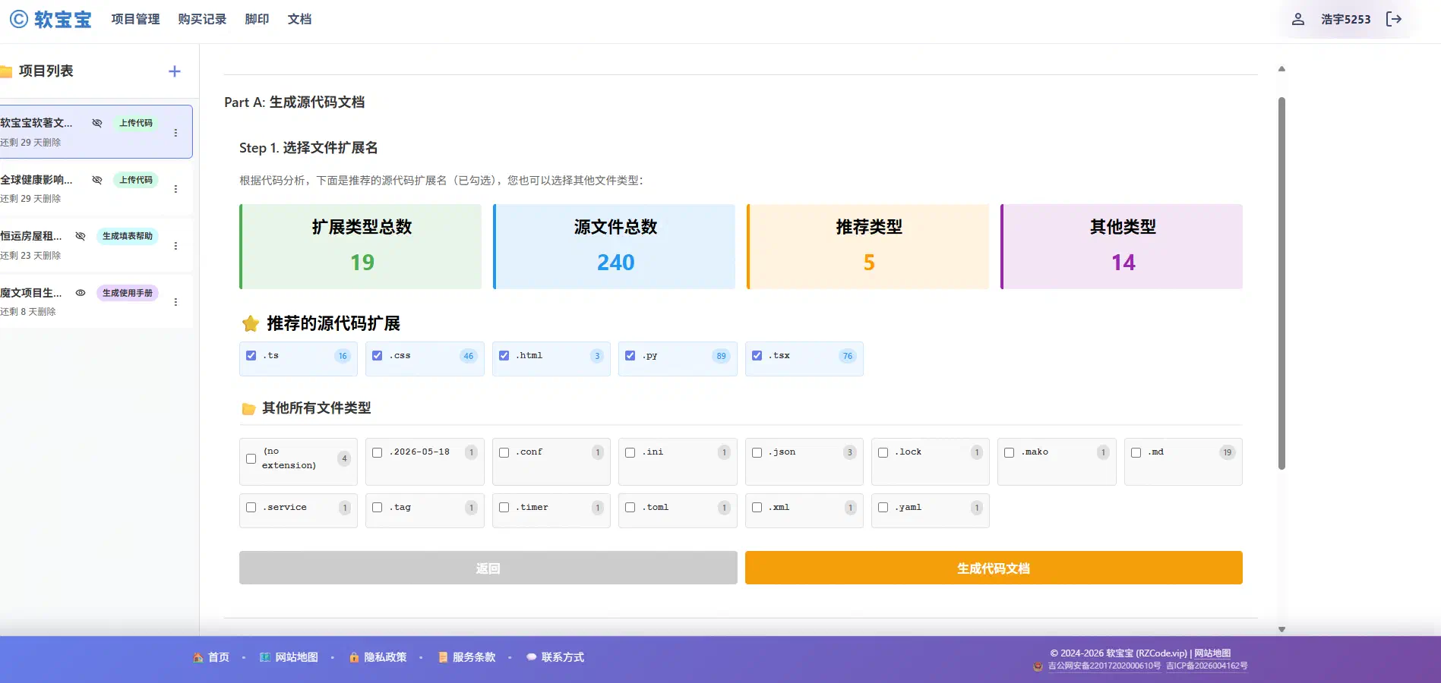This screenshot has height=683, width=1441.
Task: Check the .2026-05-18 checkbox
Action: click(378, 452)
